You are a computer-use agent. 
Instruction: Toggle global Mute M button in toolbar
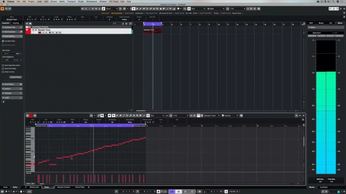point(83,9)
